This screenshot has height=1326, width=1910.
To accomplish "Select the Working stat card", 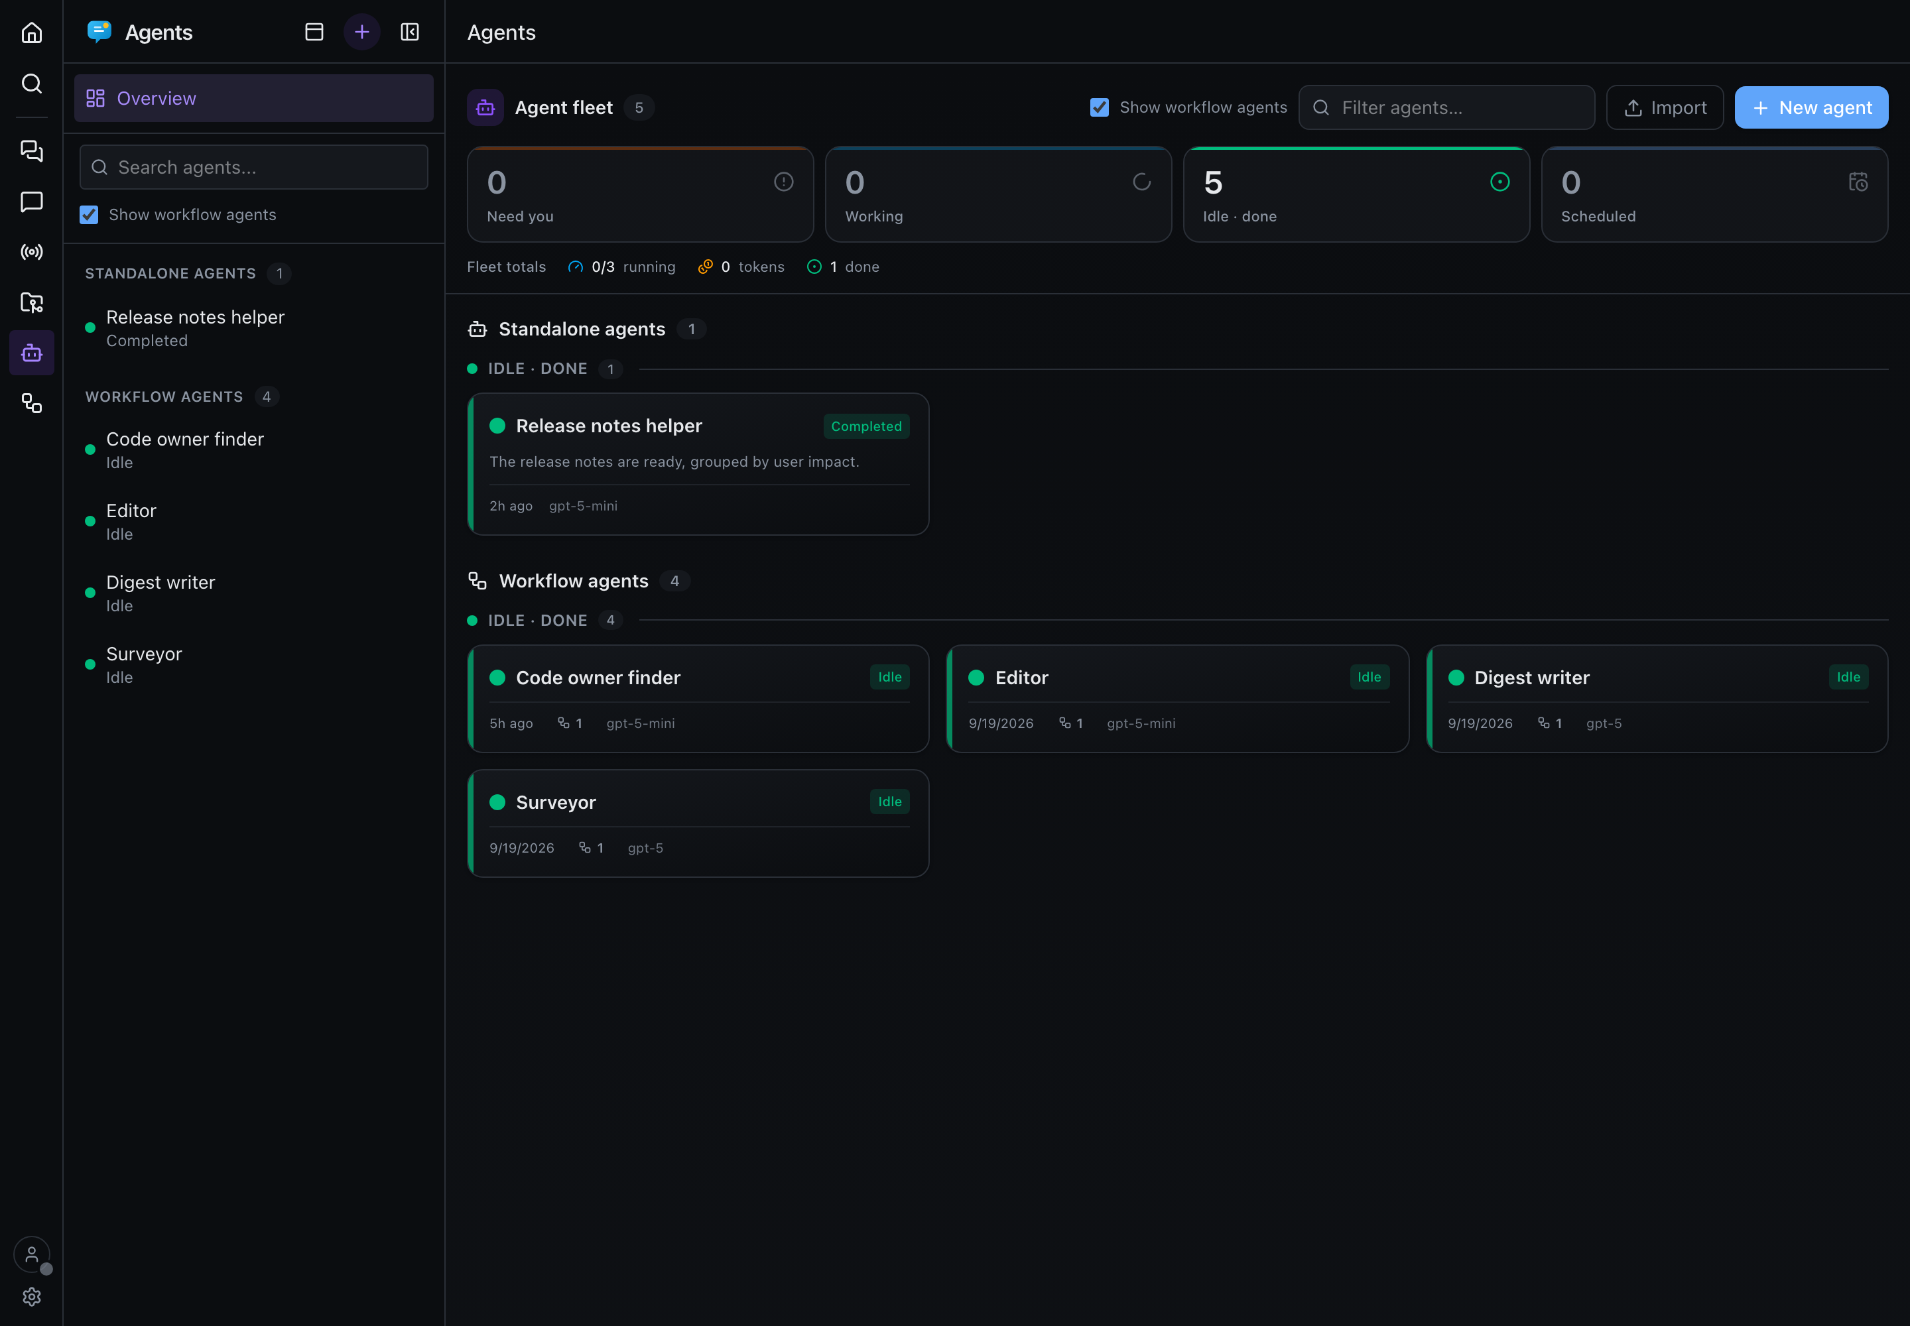I will tap(998, 194).
